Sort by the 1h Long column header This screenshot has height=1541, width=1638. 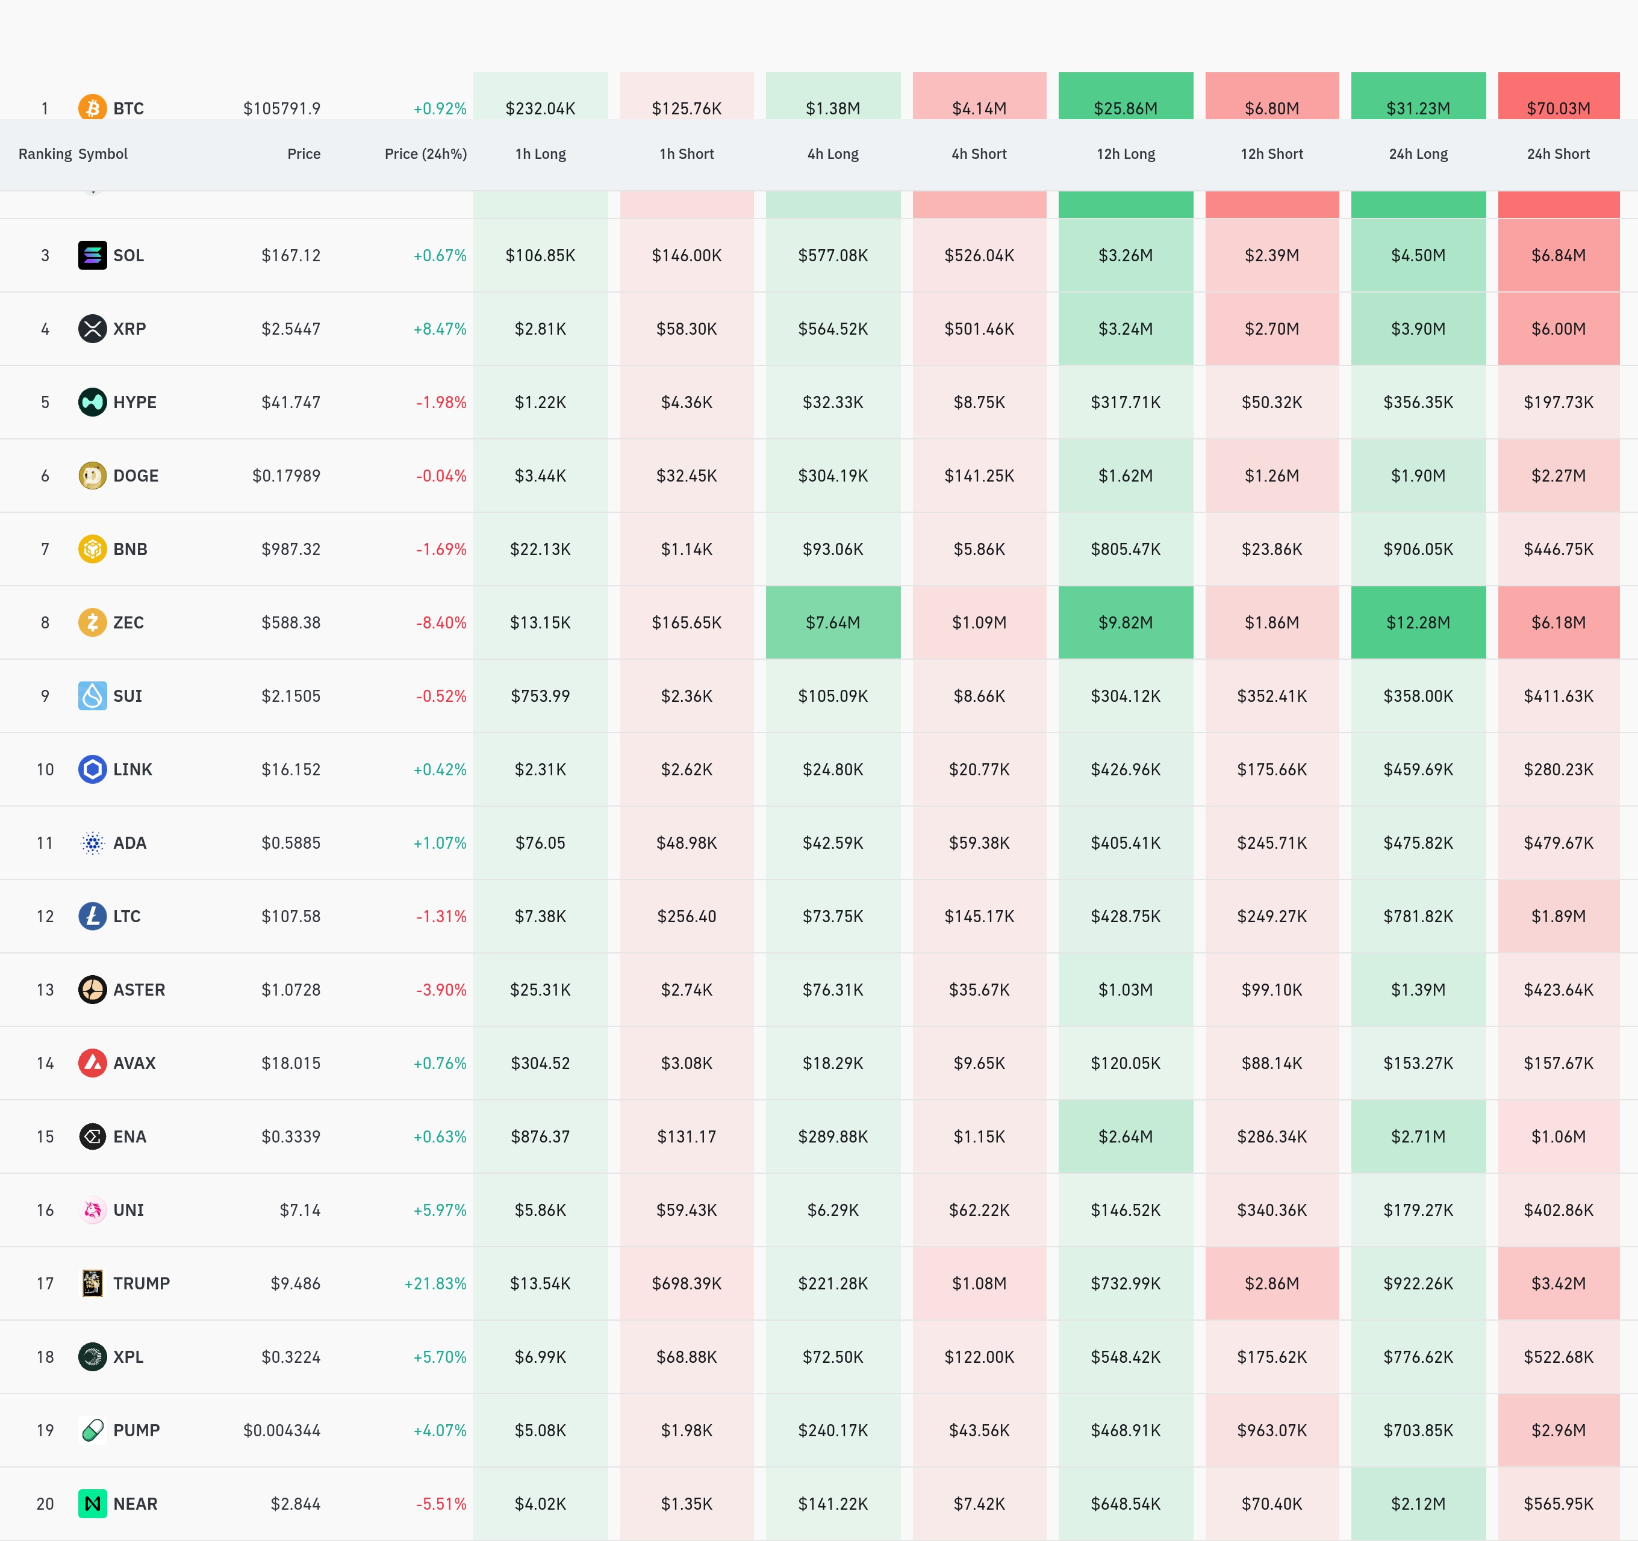click(541, 154)
